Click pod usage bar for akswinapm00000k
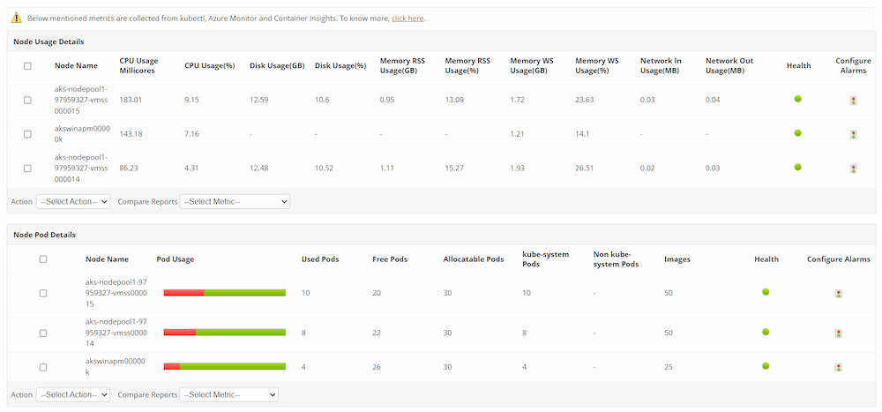The image size is (882, 412). [x=224, y=366]
